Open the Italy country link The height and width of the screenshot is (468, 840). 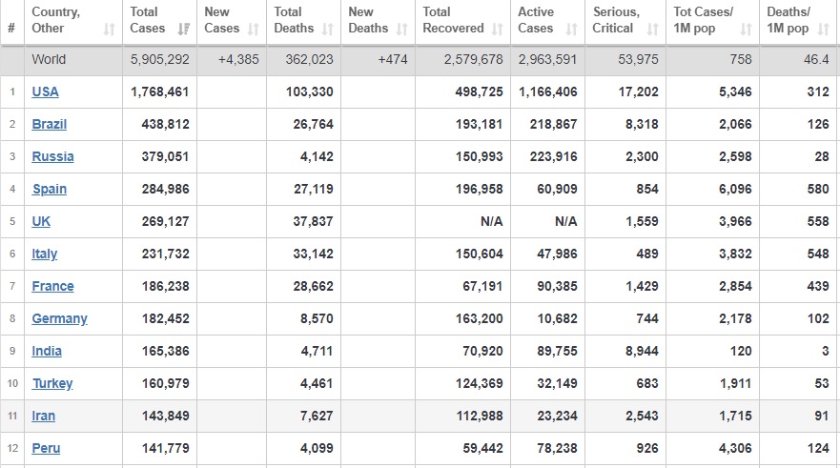point(45,254)
